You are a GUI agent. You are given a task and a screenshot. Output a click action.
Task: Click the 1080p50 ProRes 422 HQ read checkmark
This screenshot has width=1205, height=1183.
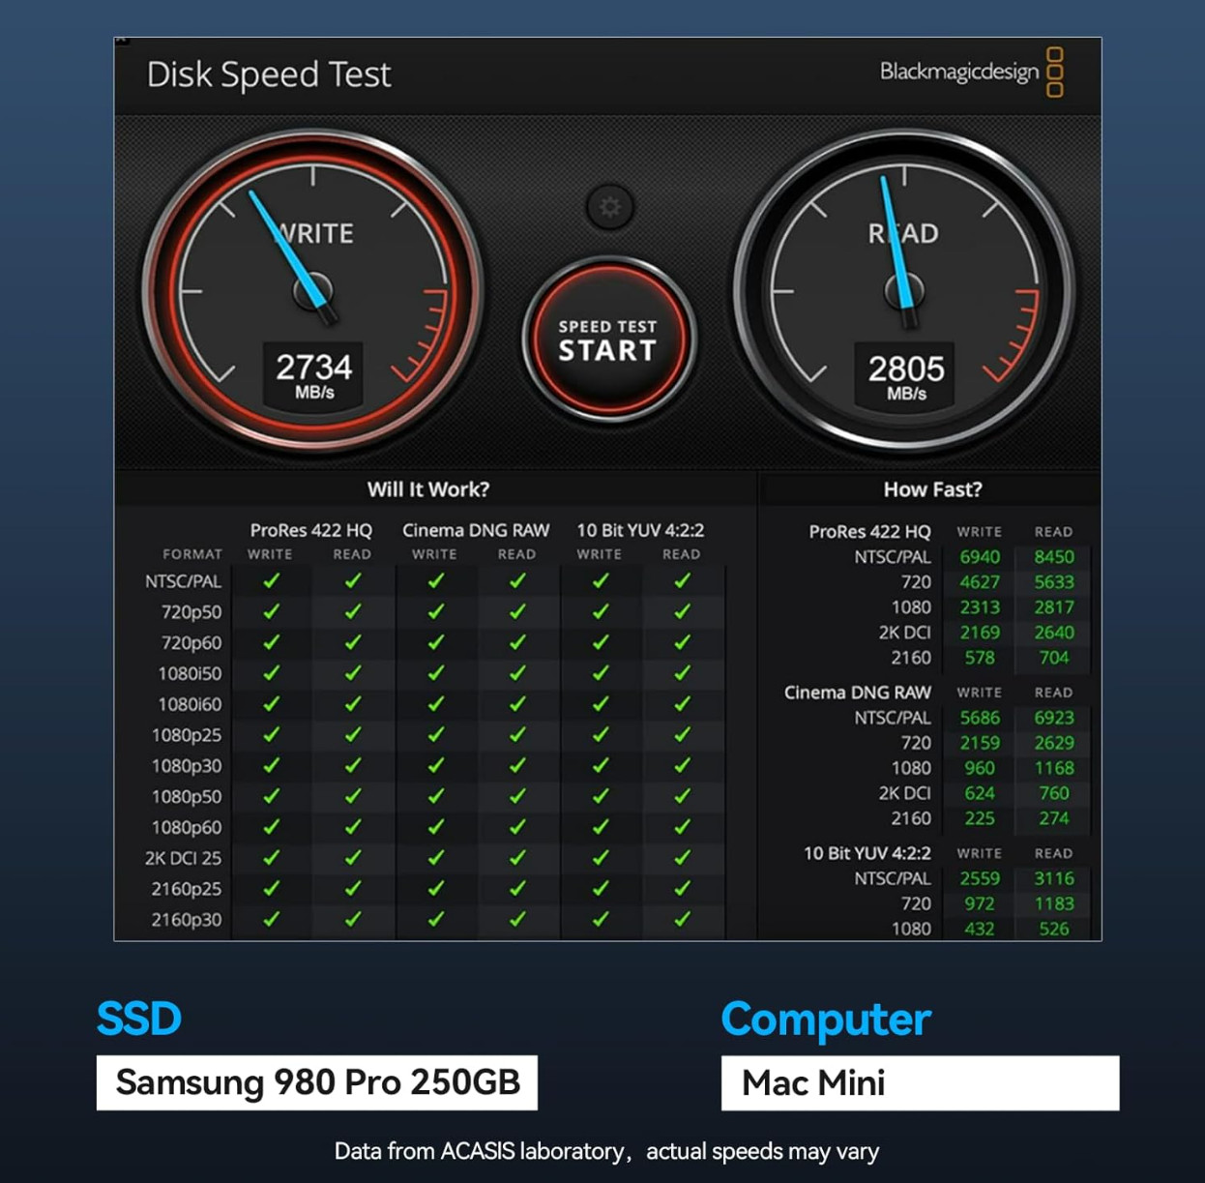[353, 796]
